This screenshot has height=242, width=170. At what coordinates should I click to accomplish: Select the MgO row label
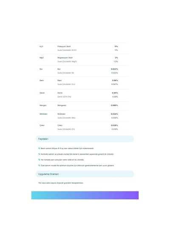coord(42,58)
